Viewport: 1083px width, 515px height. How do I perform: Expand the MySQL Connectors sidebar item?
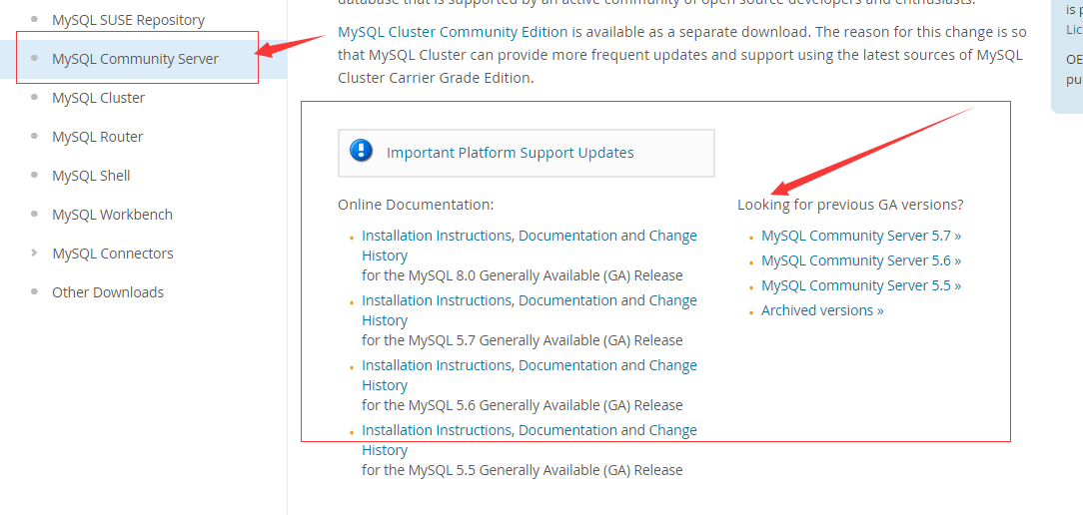tap(112, 254)
